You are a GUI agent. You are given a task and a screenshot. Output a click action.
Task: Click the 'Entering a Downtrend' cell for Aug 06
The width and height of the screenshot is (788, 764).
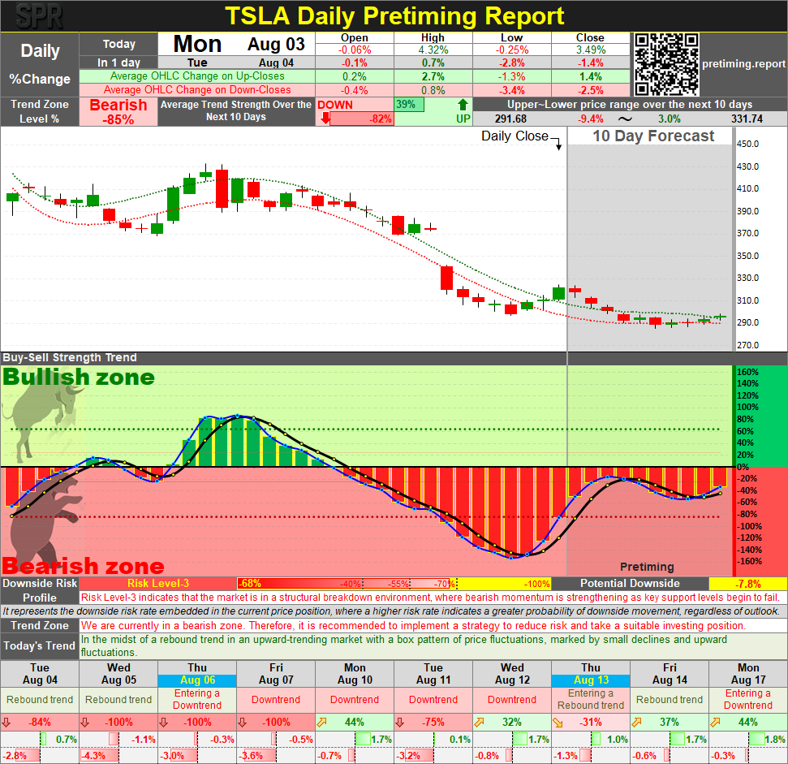(x=197, y=699)
